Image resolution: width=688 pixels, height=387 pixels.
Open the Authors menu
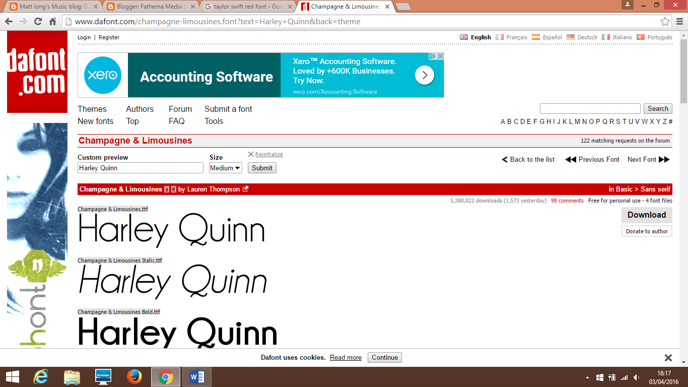click(x=140, y=109)
